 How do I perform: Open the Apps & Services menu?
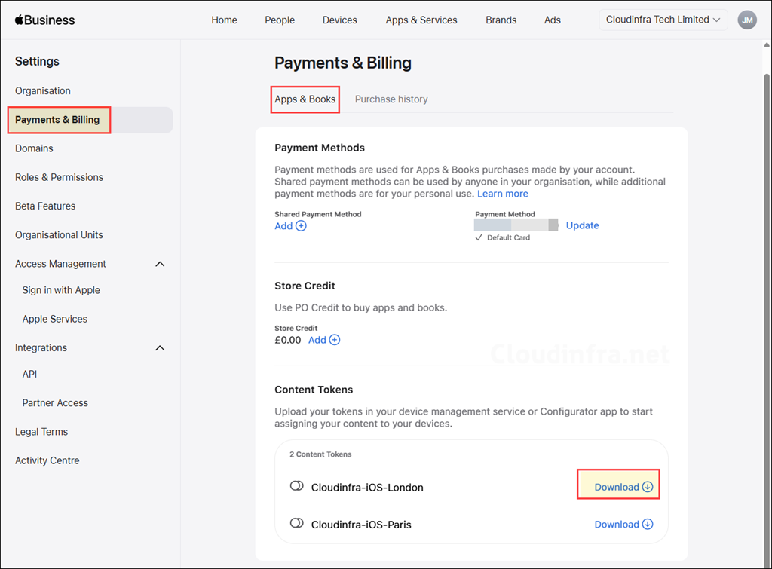tap(421, 20)
